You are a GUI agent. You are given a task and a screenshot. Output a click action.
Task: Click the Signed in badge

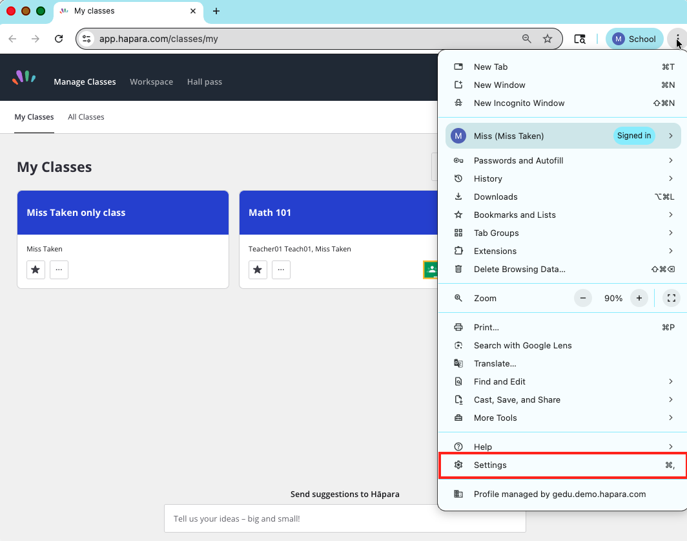tap(634, 136)
